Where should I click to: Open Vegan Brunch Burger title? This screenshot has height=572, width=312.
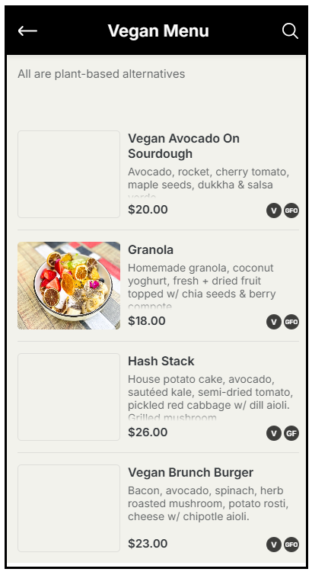[190, 472]
